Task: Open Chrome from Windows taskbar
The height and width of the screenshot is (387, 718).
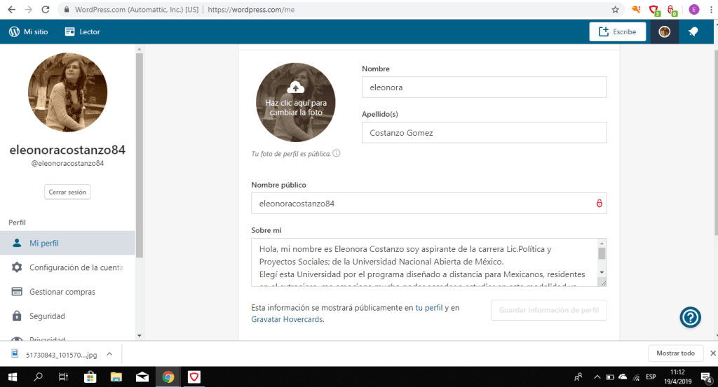Action: click(x=168, y=377)
